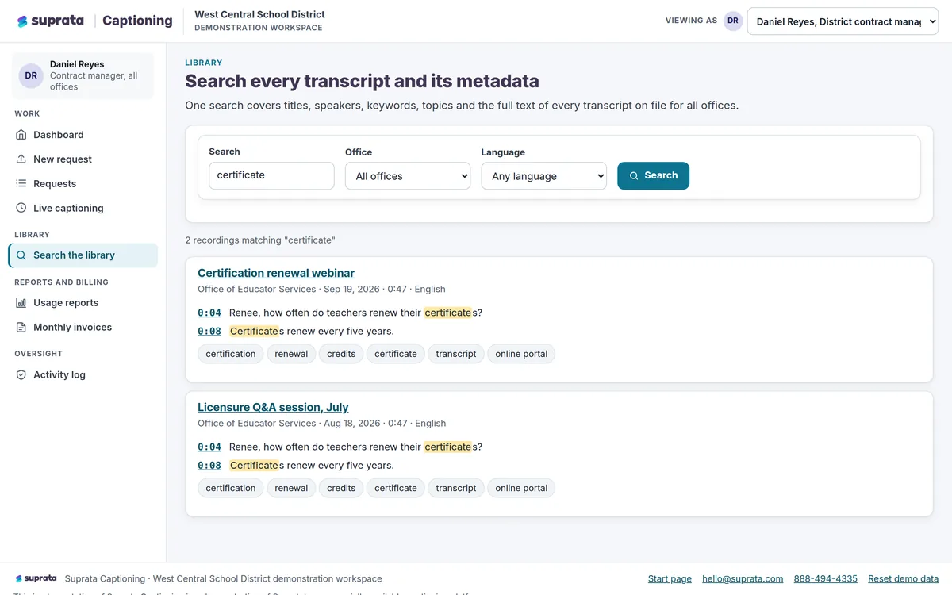Jump to 0:04 in Certification renewal webinar
Image resolution: width=952 pixels, height=595 pixels.
pos(209,313)
